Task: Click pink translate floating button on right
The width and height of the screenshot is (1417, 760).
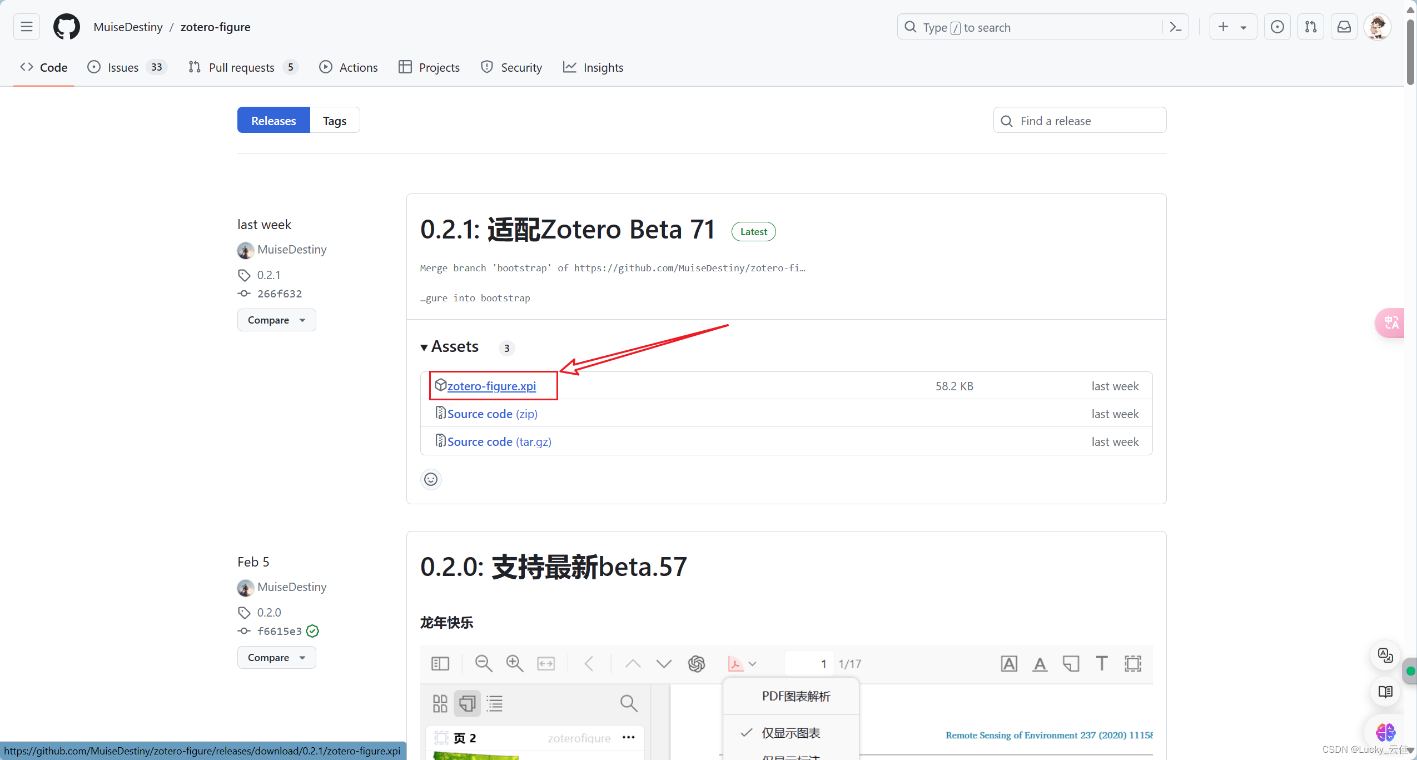Action: coord(1391,322)
